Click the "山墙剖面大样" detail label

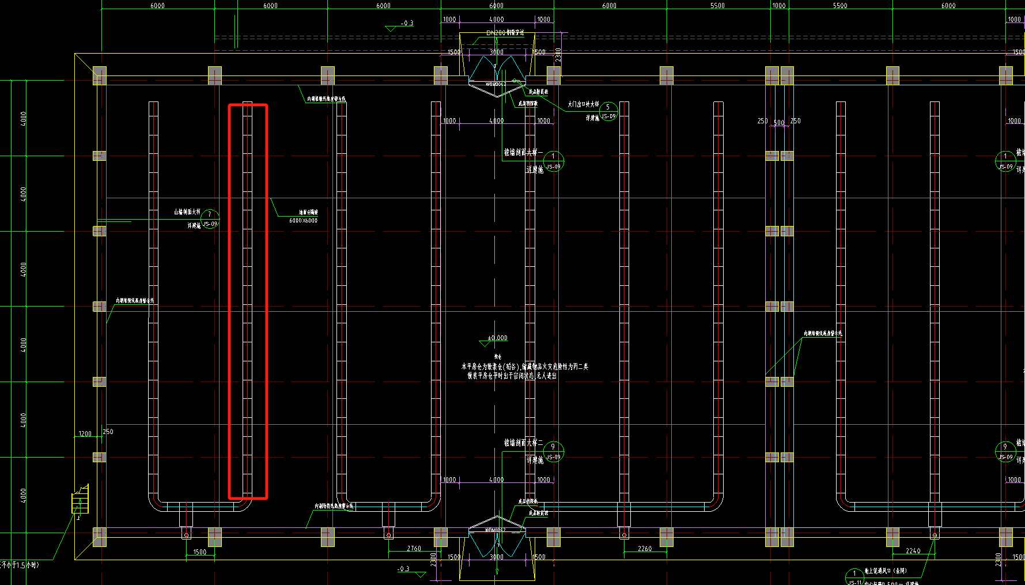pyautogui.click(x=187, y=212)
